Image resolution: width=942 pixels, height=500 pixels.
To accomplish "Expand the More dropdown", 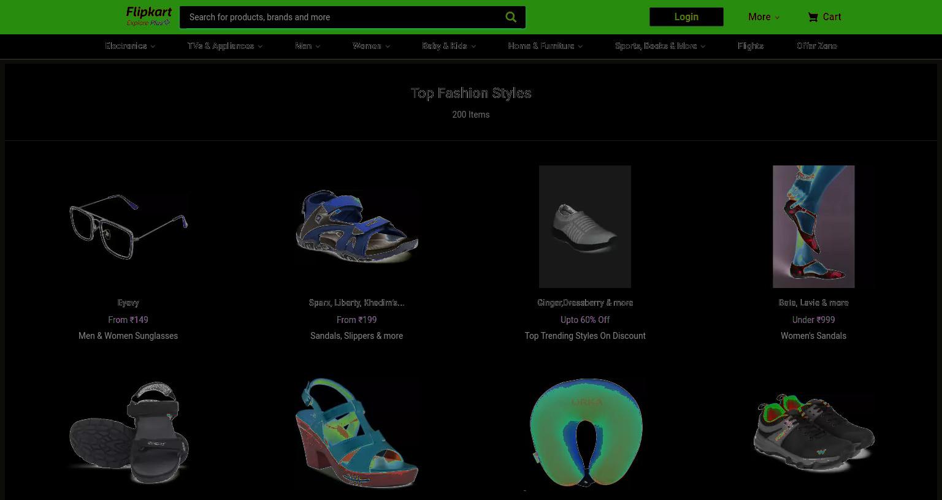I will pos(764,17).
